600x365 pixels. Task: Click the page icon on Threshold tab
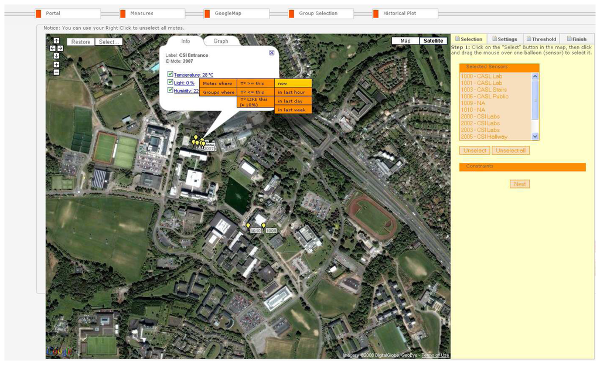[529, 39]
